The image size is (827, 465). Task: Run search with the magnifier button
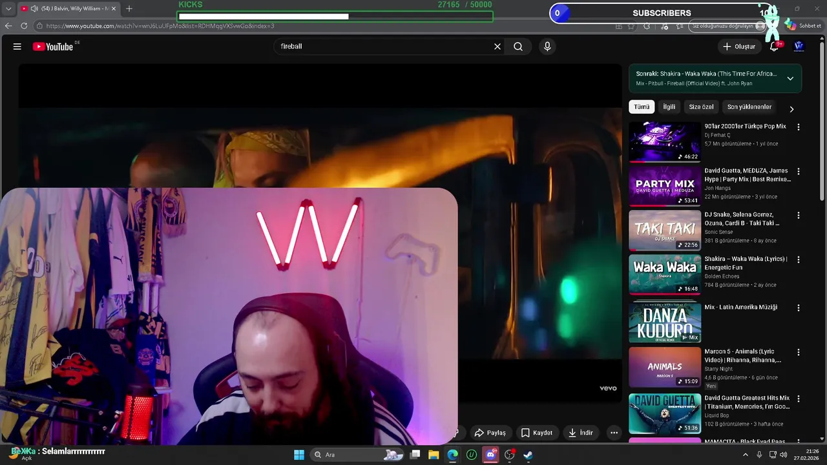tap(518, 46)
